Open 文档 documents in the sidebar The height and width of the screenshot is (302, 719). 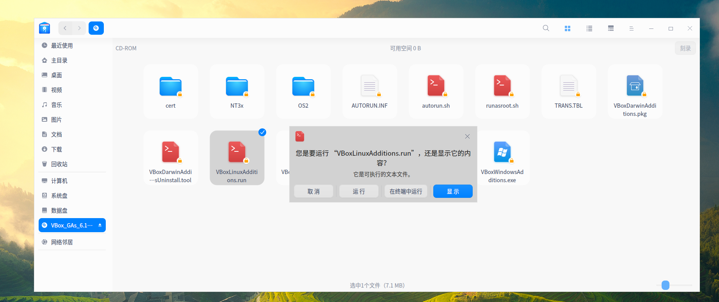coord(72,135)
